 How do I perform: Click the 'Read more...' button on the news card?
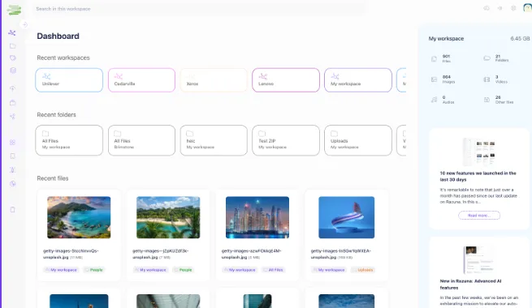click(479, 216)
